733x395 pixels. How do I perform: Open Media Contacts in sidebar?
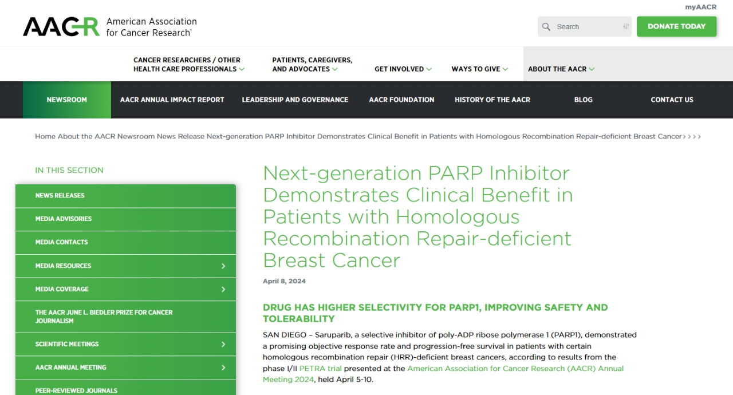[125, 243]
